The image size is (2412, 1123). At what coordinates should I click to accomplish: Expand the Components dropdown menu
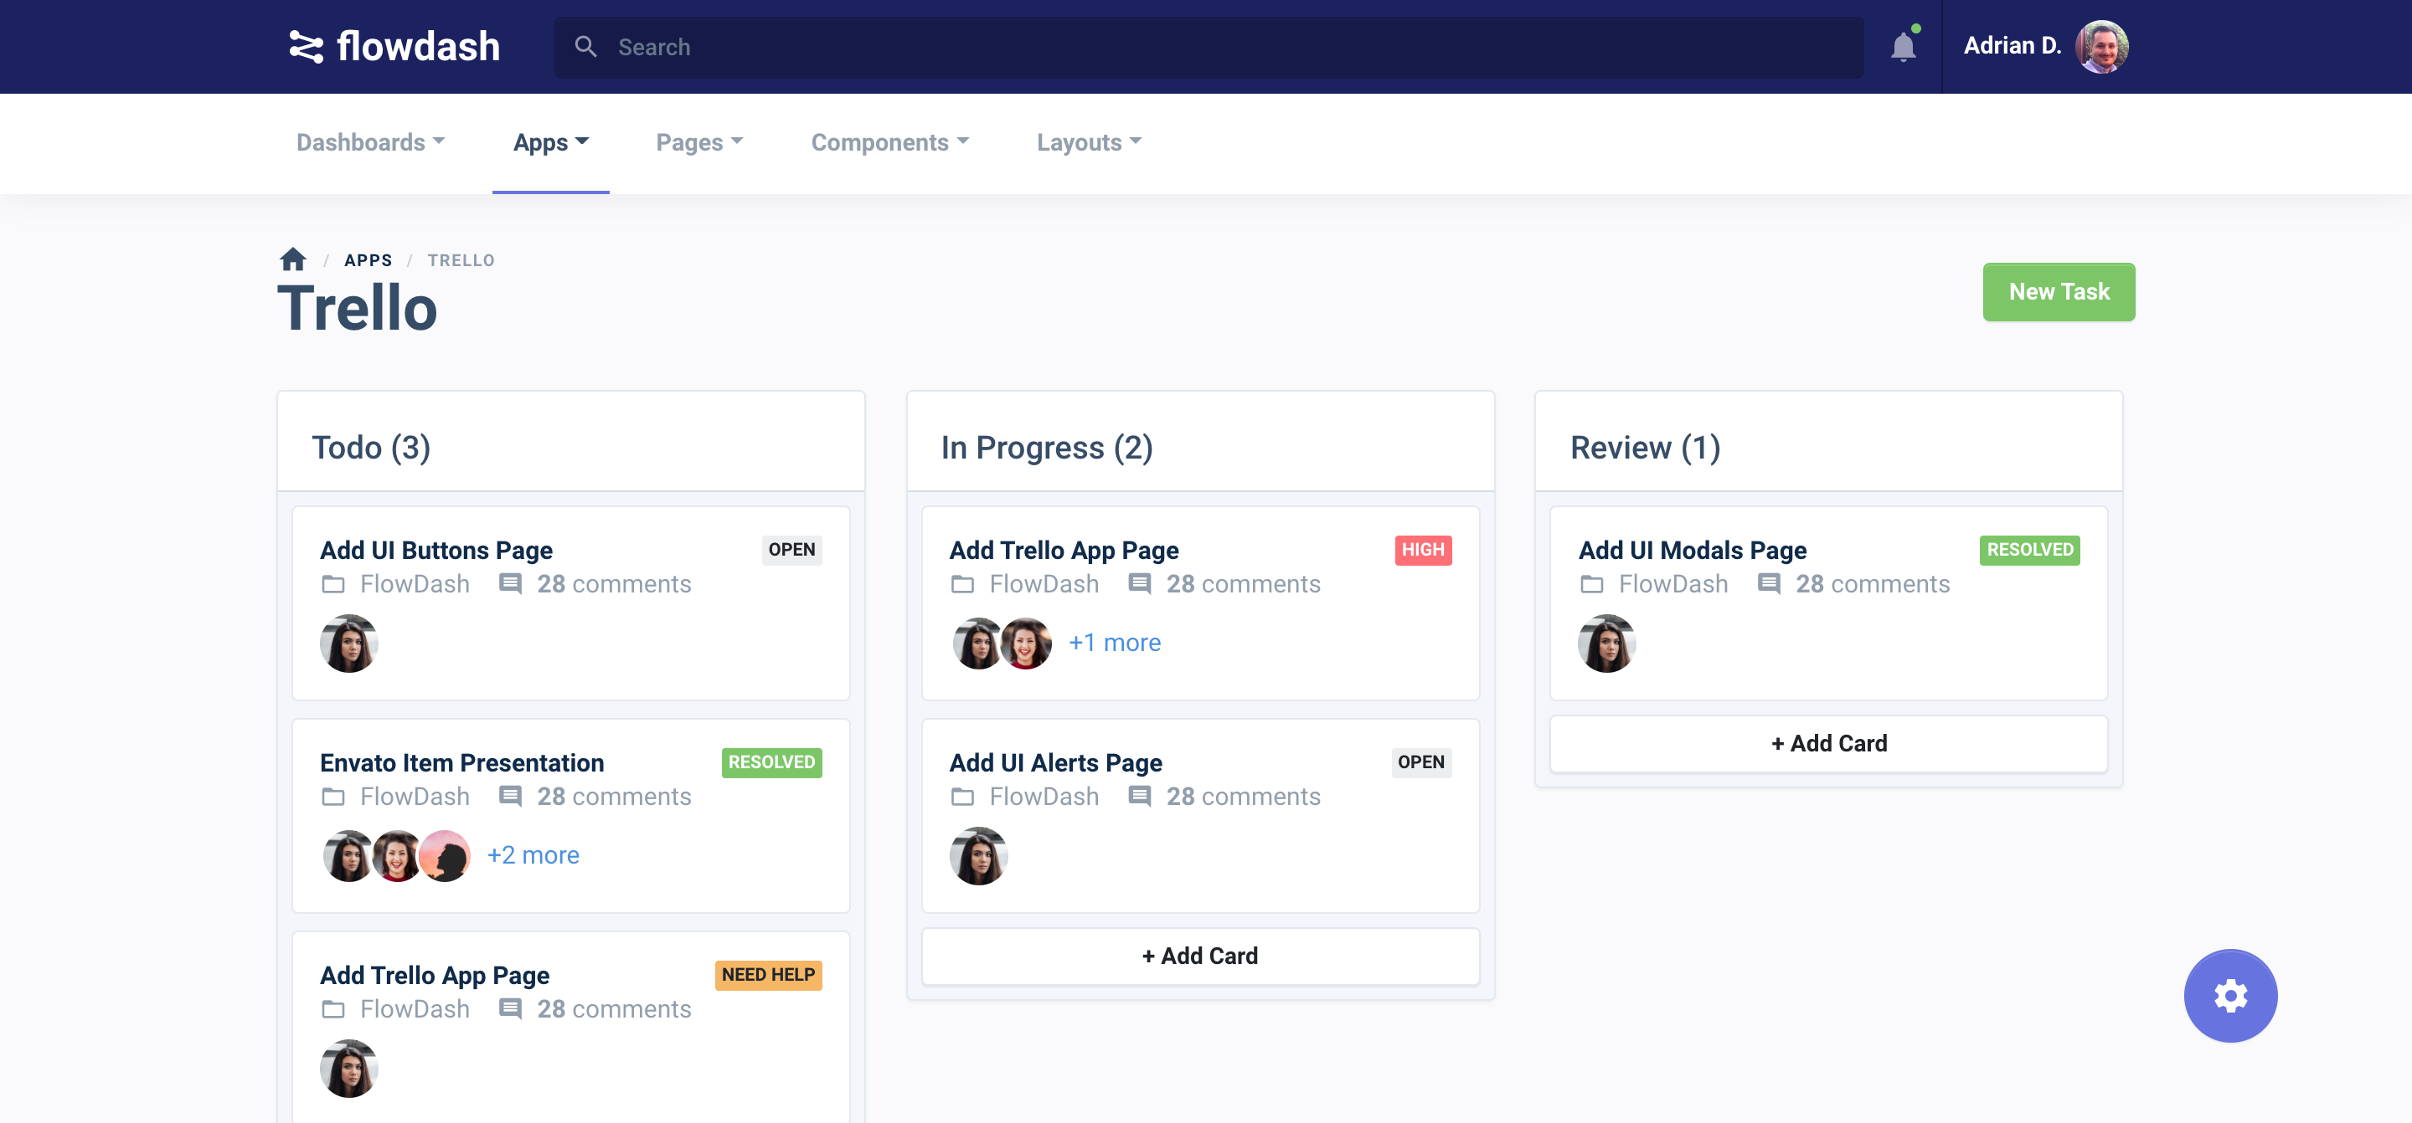coord(889,142)
